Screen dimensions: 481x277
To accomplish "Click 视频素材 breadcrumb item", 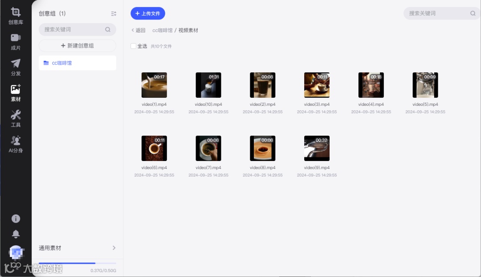I will [x=188, y=30].
